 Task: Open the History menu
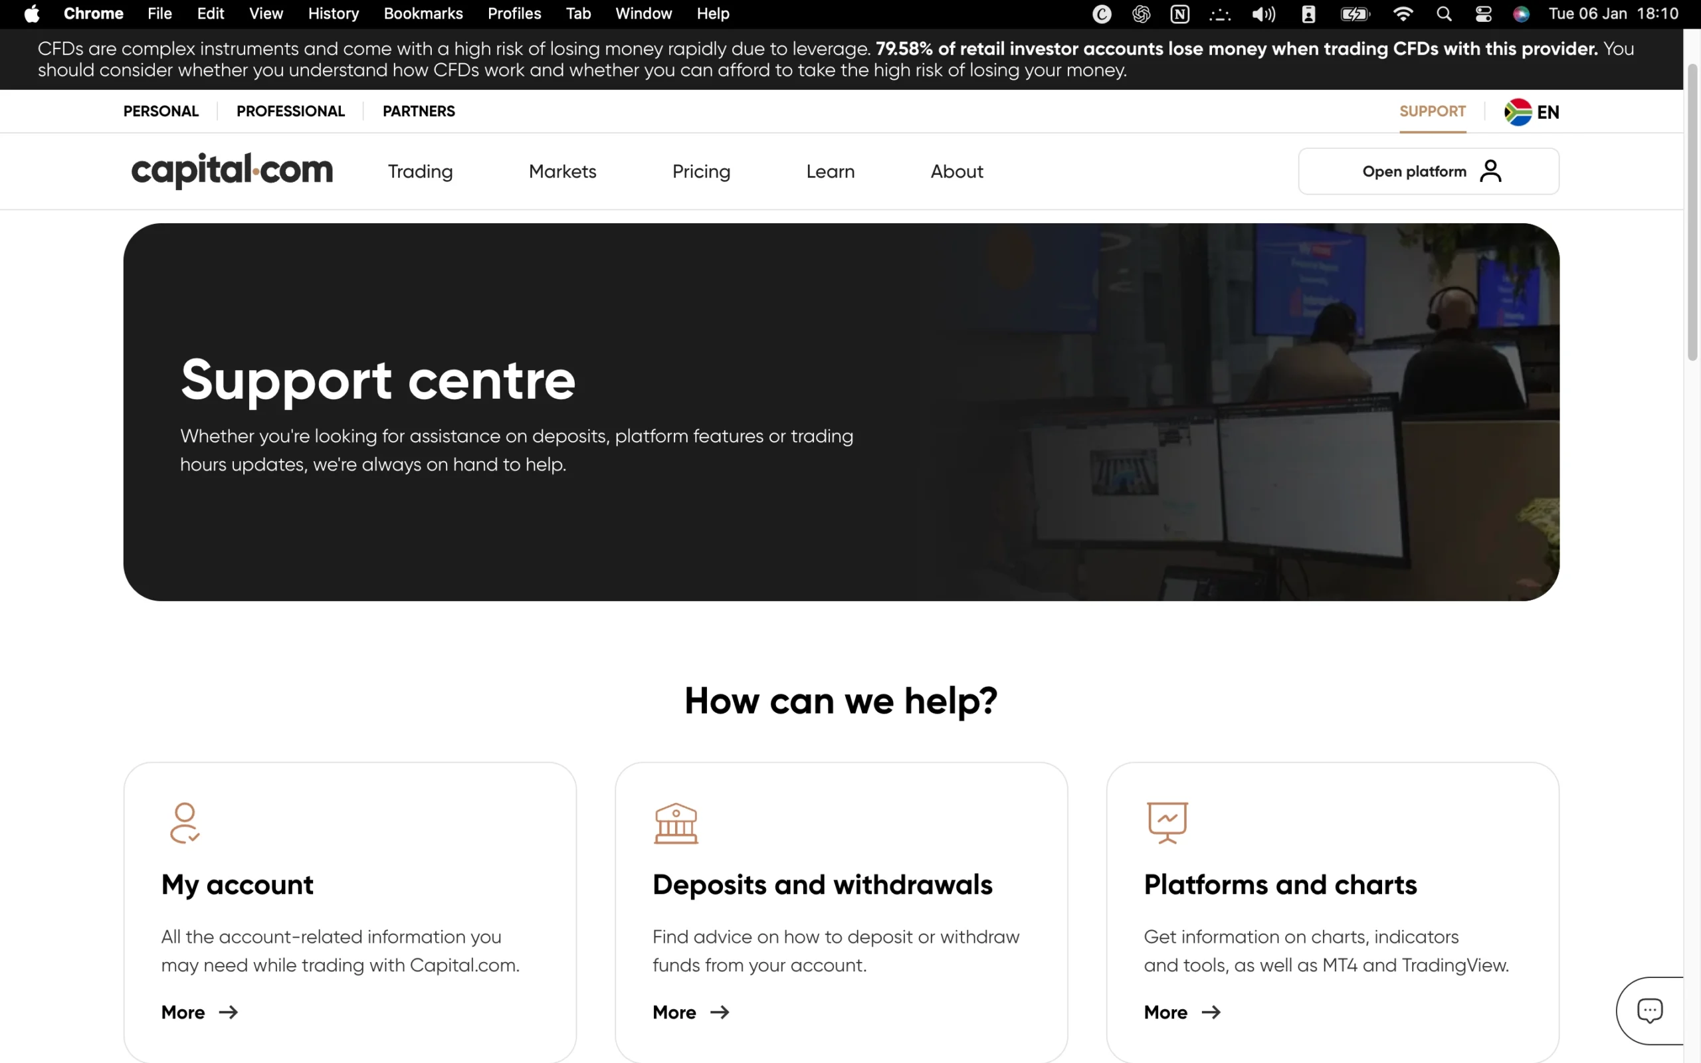click(x=332, y=13)
